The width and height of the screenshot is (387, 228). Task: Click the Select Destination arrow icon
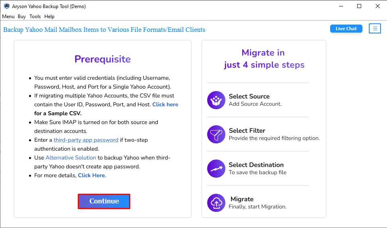(x=216, y=168)
